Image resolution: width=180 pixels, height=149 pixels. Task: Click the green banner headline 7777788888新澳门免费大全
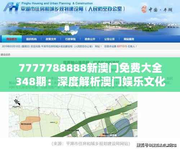point(90,68)
